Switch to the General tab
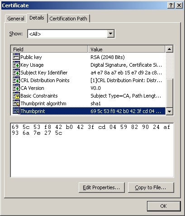Viewport: 185px width, 216px height. (x=16, y=19)
